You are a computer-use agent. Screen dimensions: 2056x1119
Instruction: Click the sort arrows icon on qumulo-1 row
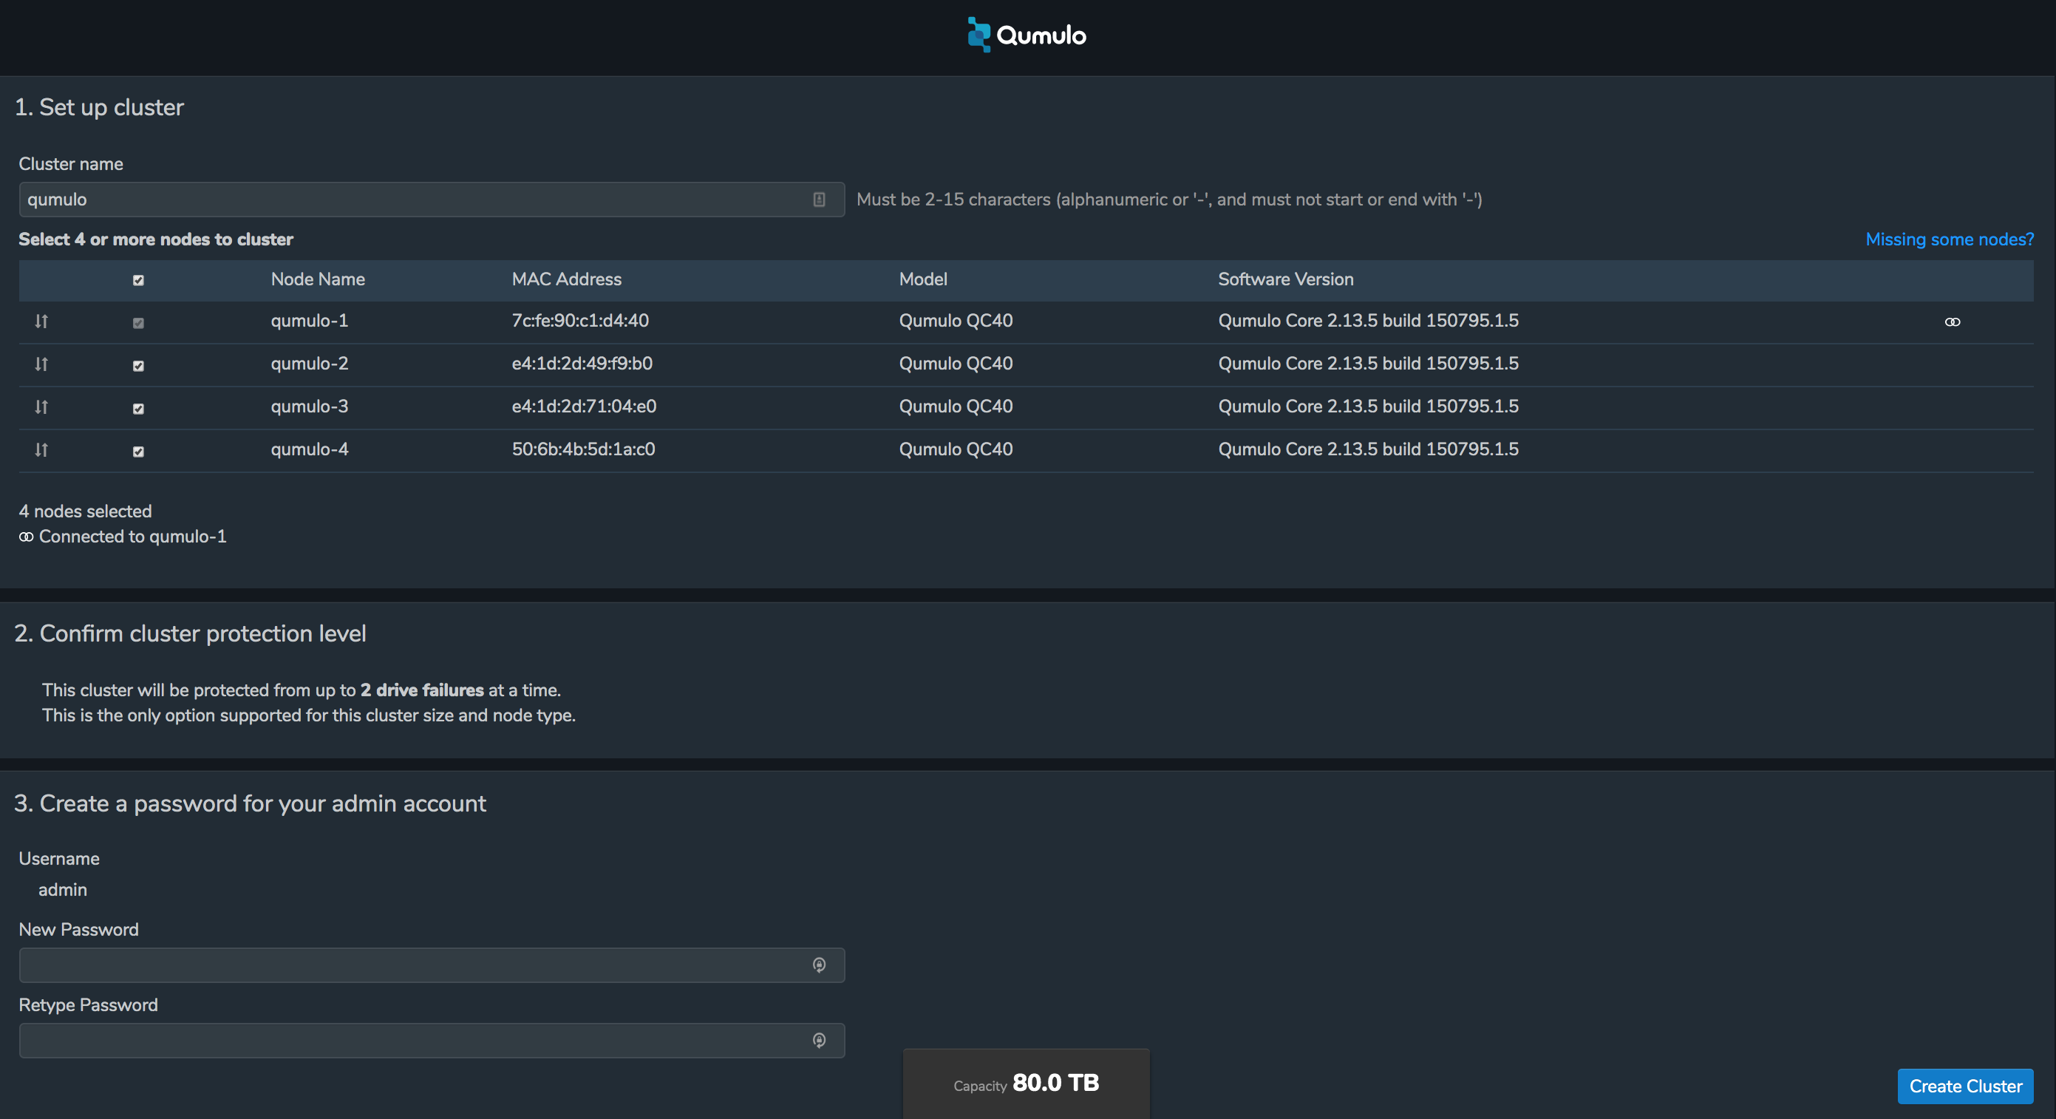pos(41,322)
